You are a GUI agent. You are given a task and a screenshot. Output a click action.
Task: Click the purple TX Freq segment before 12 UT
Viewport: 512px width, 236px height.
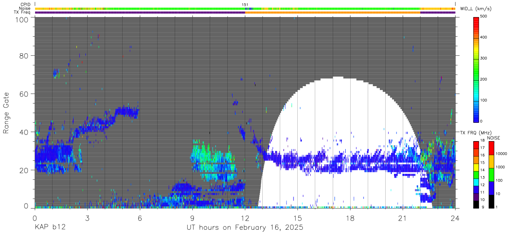click(x=140, y=12)
